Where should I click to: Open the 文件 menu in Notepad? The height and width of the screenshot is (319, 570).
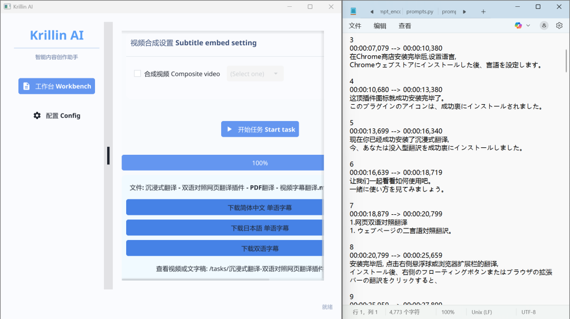(x=355, y=26)
